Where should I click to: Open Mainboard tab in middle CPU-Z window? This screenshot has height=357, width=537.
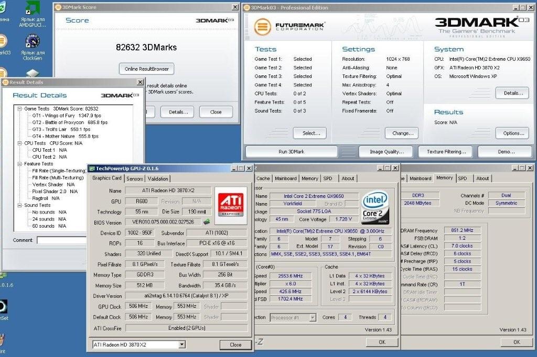[286, 178]
